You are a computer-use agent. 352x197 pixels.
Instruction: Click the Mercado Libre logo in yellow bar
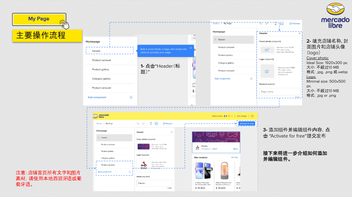101,116
